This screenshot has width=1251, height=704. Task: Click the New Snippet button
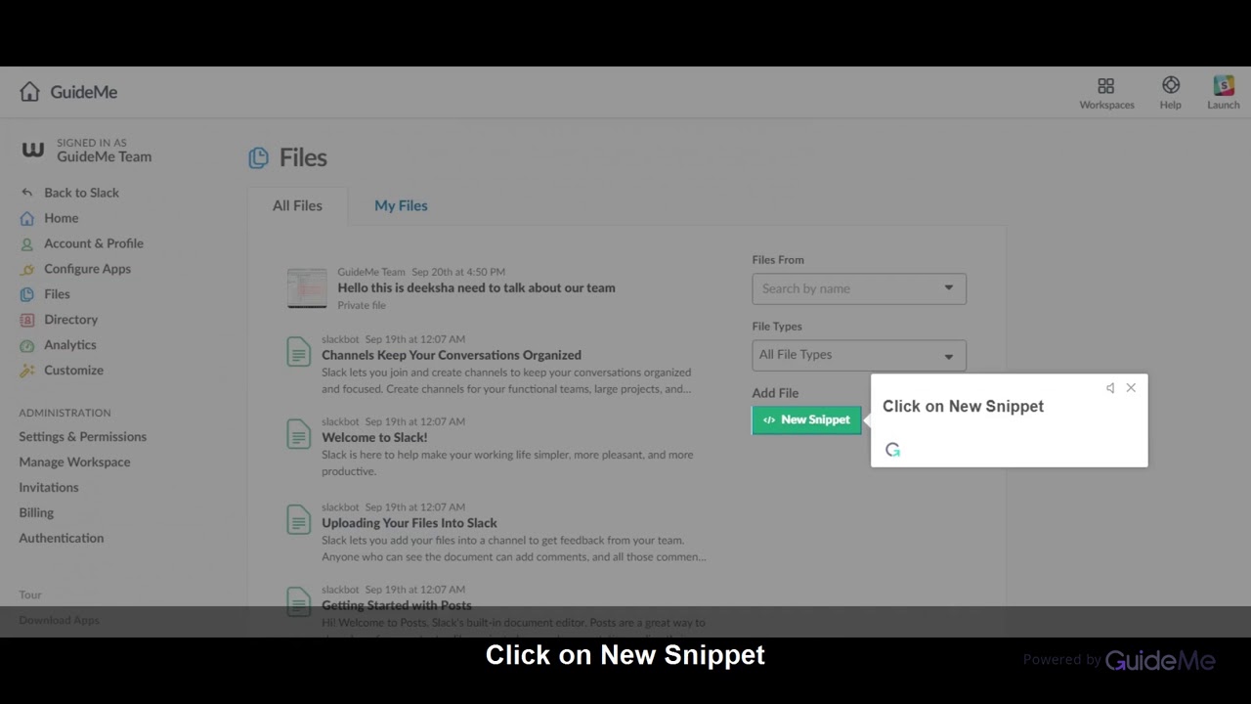click(x=806, y=419)
